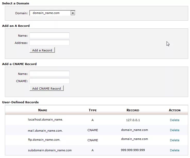
Task: Click the Type column header
Action: [x=93, y=110]
